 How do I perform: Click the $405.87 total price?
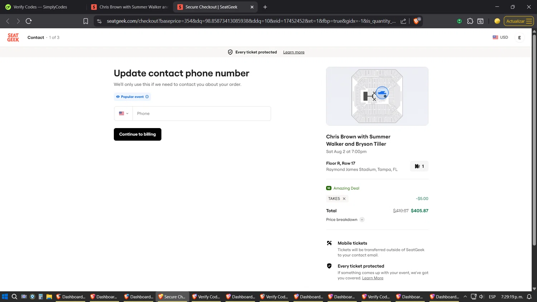coord(420,211)
